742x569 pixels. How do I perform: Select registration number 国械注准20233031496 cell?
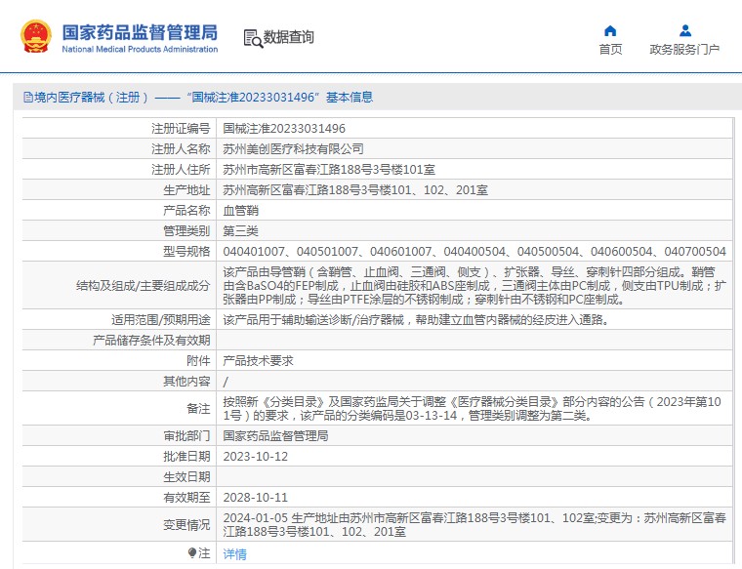coord(284,128)
